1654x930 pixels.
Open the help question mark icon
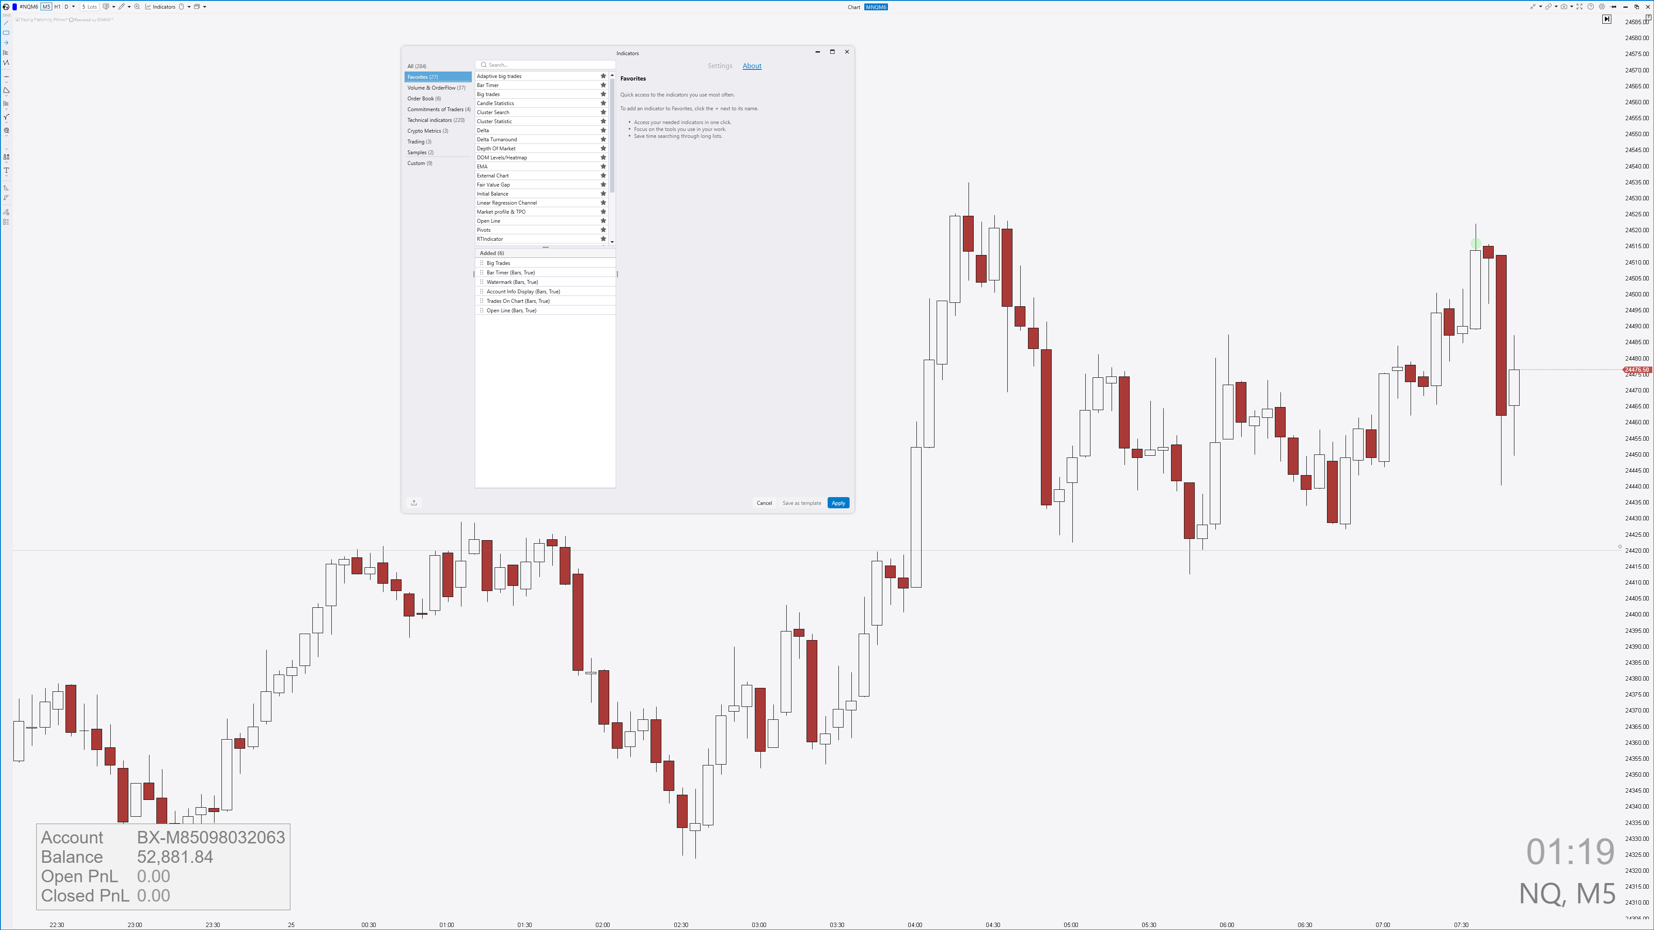point(1591,6)
